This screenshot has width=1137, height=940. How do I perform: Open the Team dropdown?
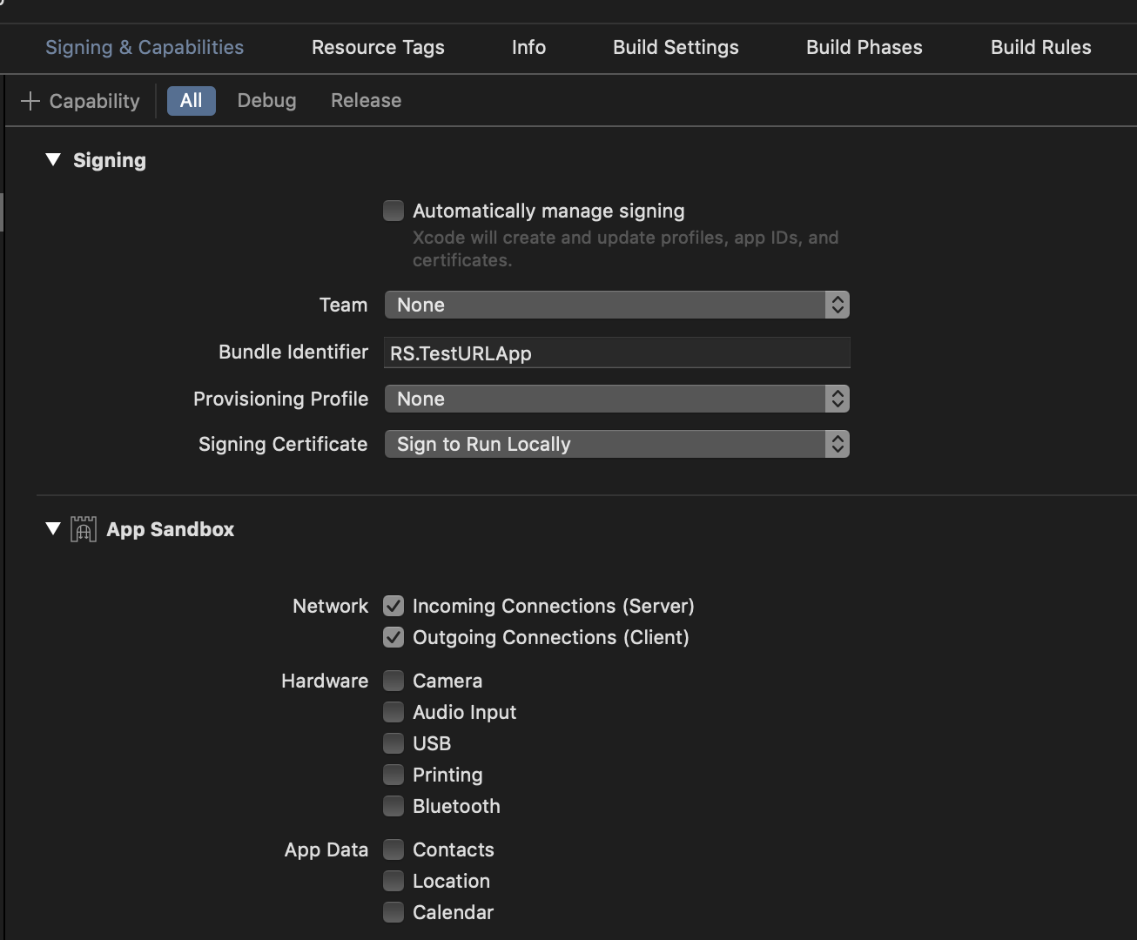click(x=616, y=305)
